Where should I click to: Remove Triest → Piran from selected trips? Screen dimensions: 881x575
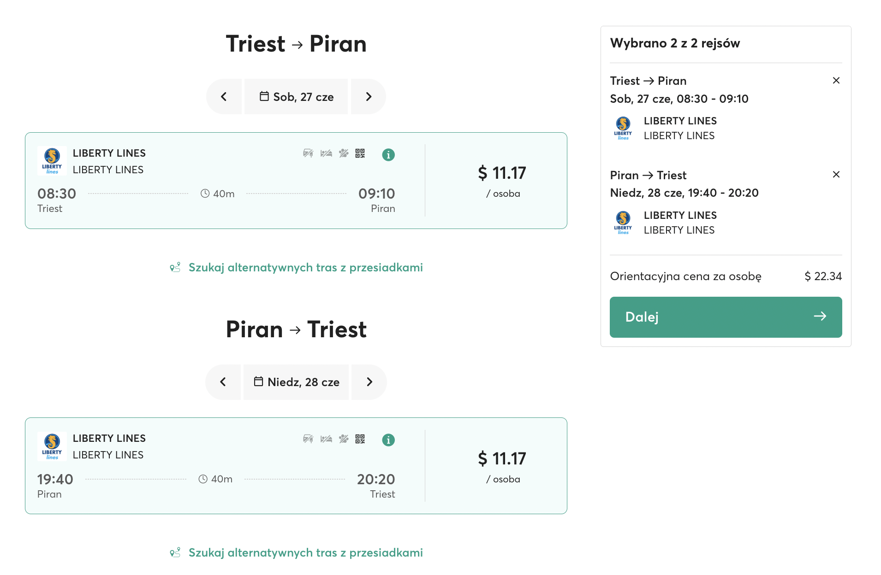pyautogui.click(x=836, y=81)
